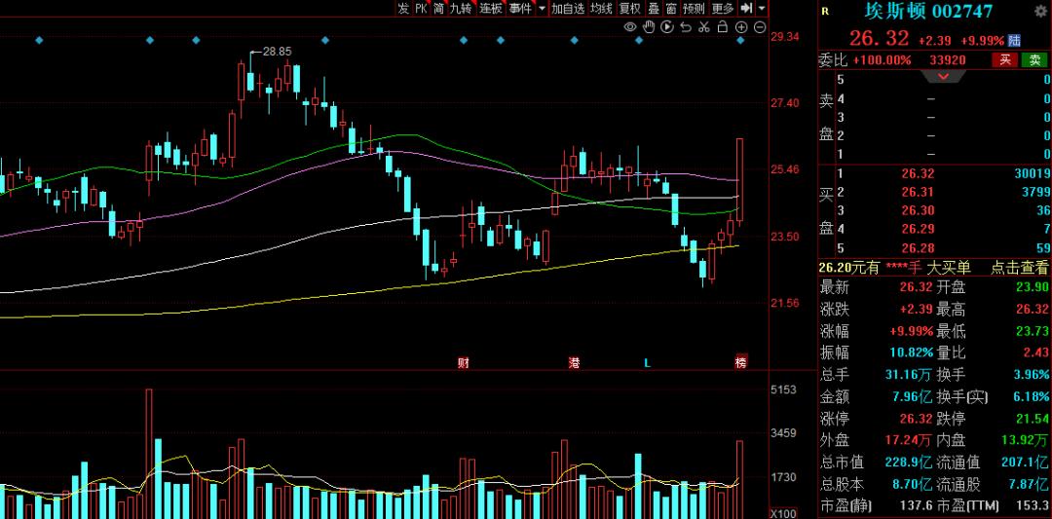Open settings gear in quote panel
1052x519 pixels.
1040,11
